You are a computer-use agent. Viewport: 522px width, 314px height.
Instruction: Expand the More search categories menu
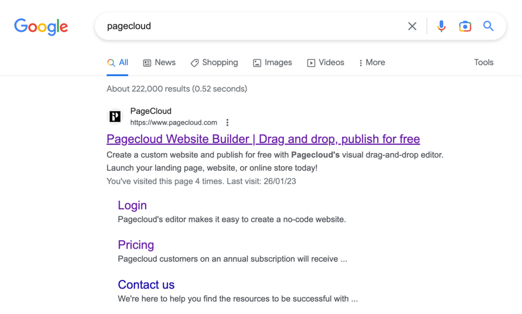(372, 63)
